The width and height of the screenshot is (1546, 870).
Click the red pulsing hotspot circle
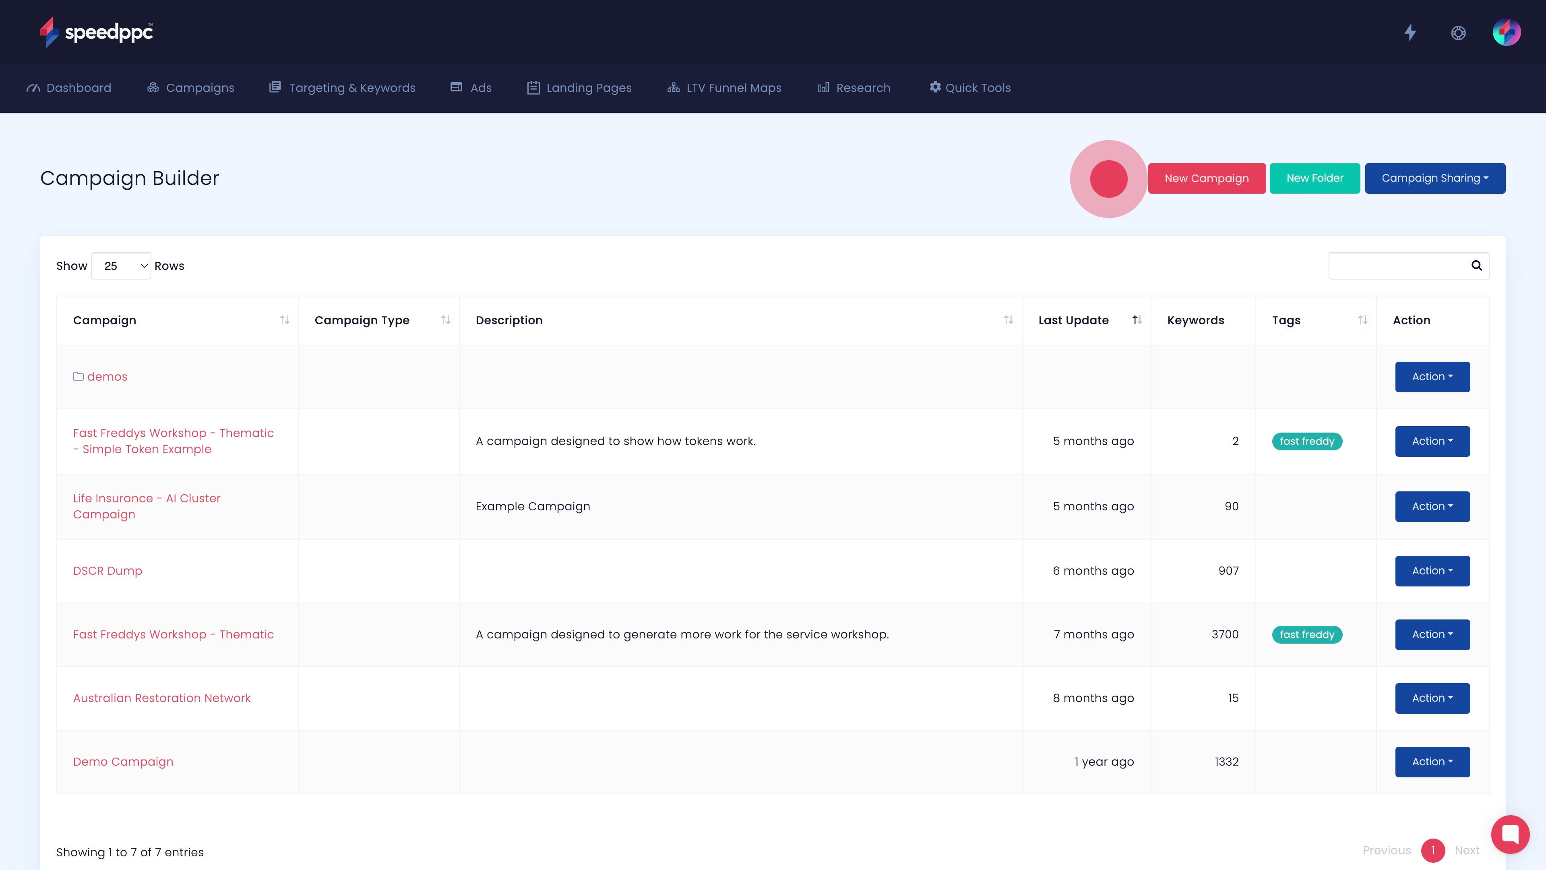click(x=1108, y=179)
